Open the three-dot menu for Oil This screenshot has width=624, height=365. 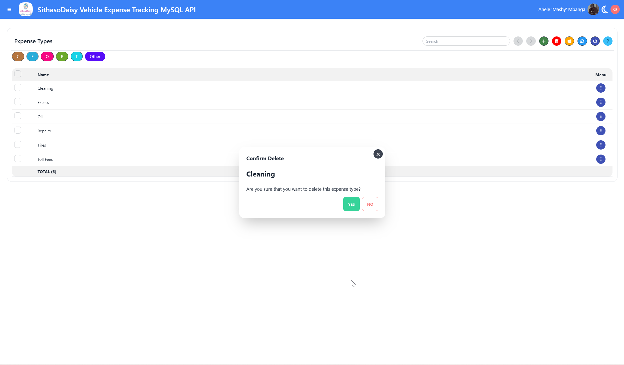pos(601,116)
